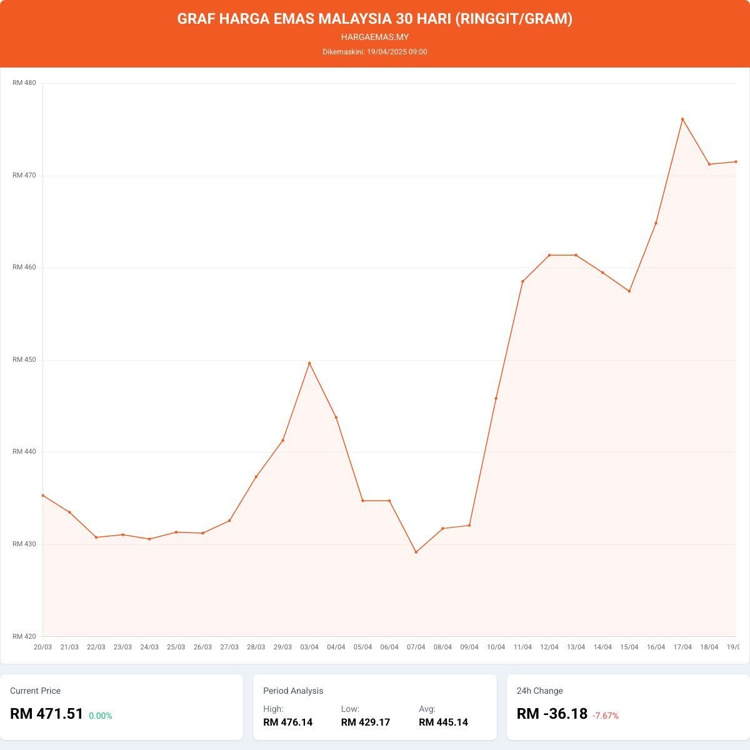Select the 07/04 lowest data point
Image resolution: width=750 pixels, height=750 pixels.
[x=416, y=552]
